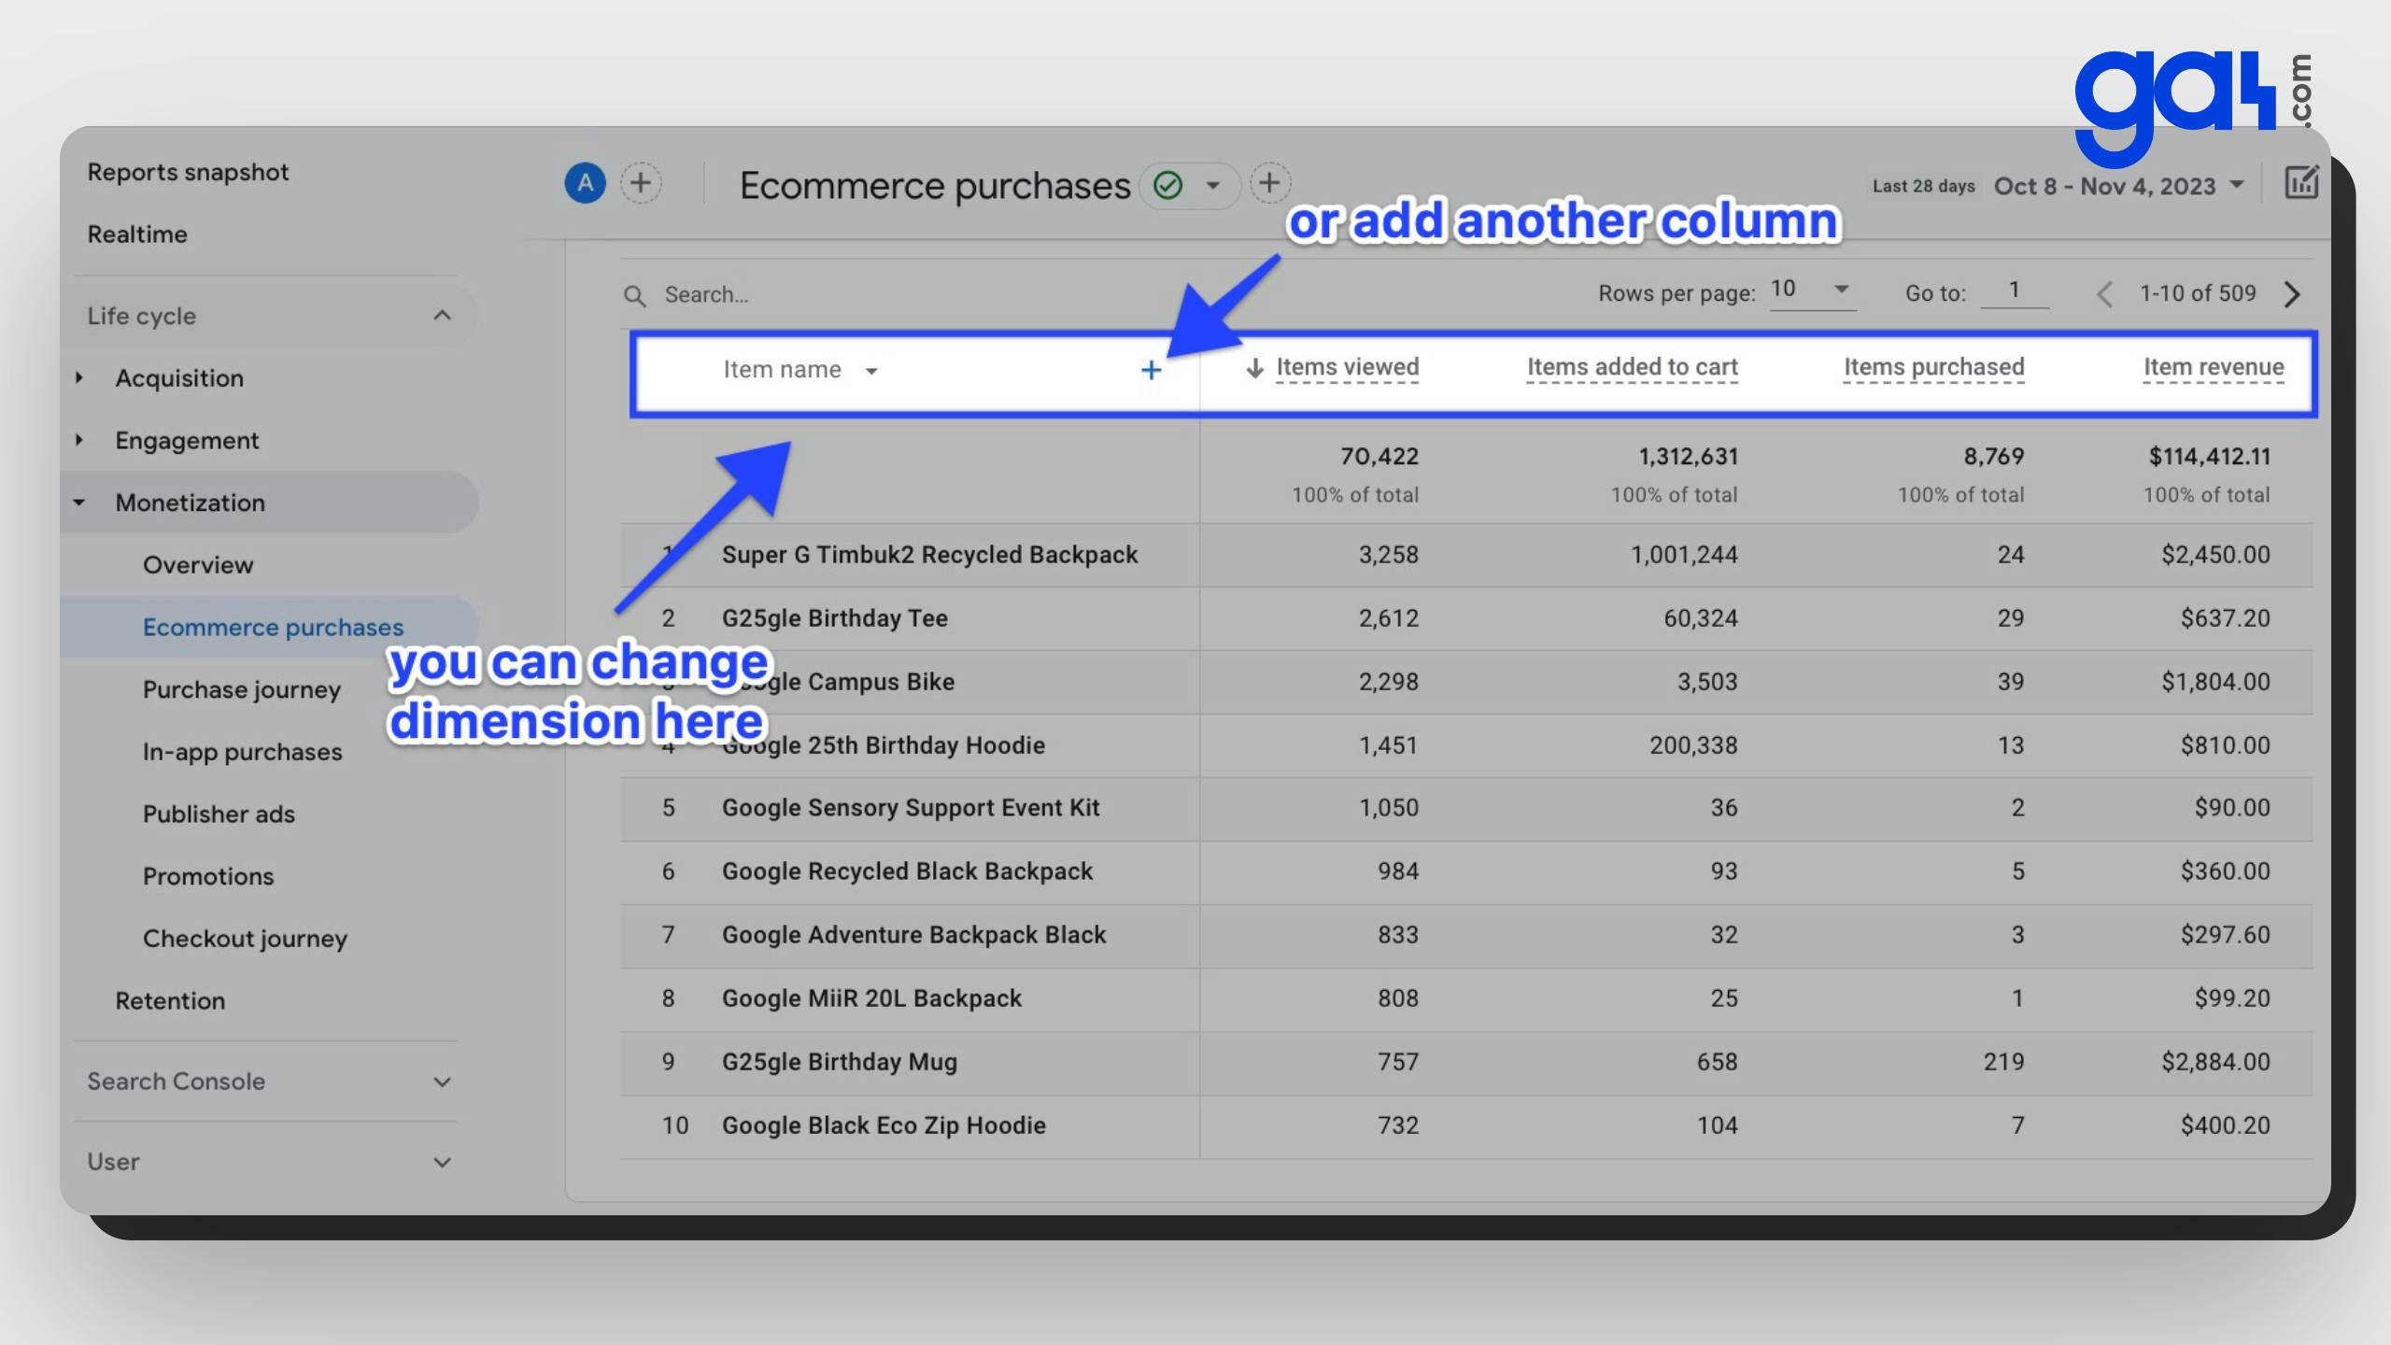Click the edit report icon top right
Image resolution: width=2391 pixels, height=1345 pixels.
coord(2299,182)
